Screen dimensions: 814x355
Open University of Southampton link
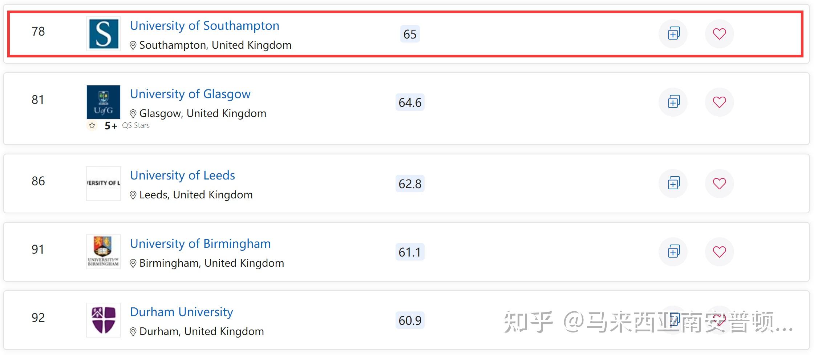tap(204, 26)
